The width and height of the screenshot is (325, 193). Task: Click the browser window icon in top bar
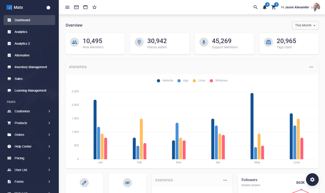pos(85,7)
